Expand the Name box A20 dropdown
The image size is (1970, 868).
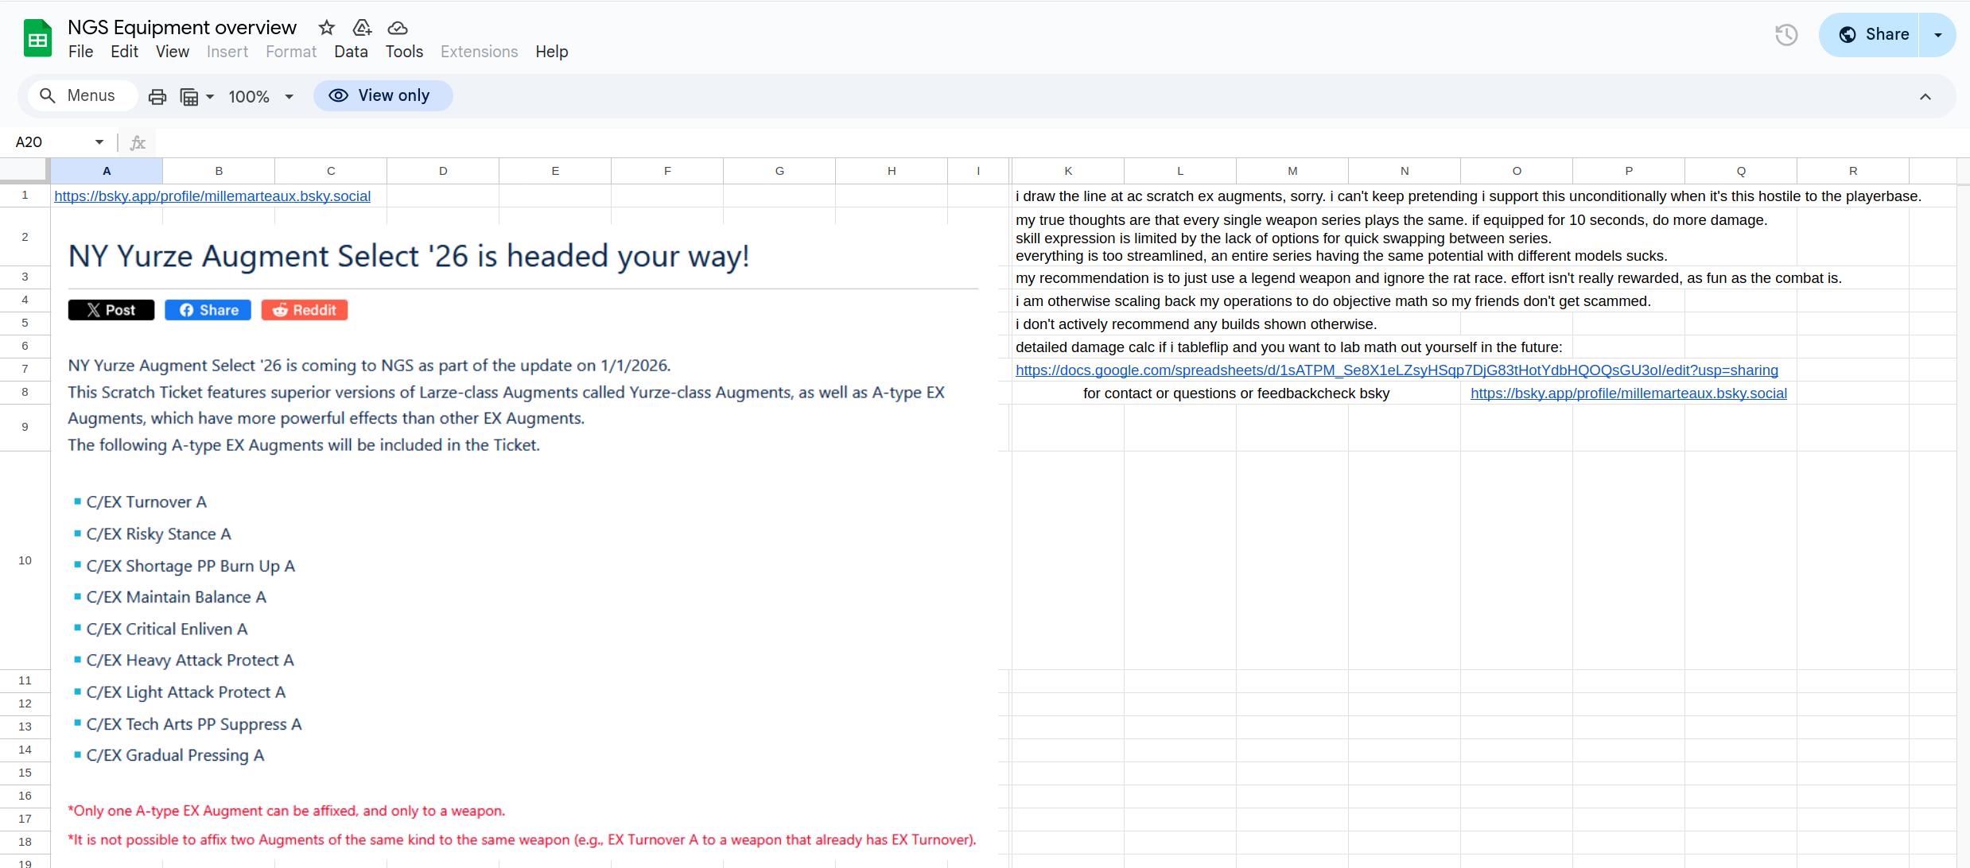pyautogui.click(x=99, y=142)
